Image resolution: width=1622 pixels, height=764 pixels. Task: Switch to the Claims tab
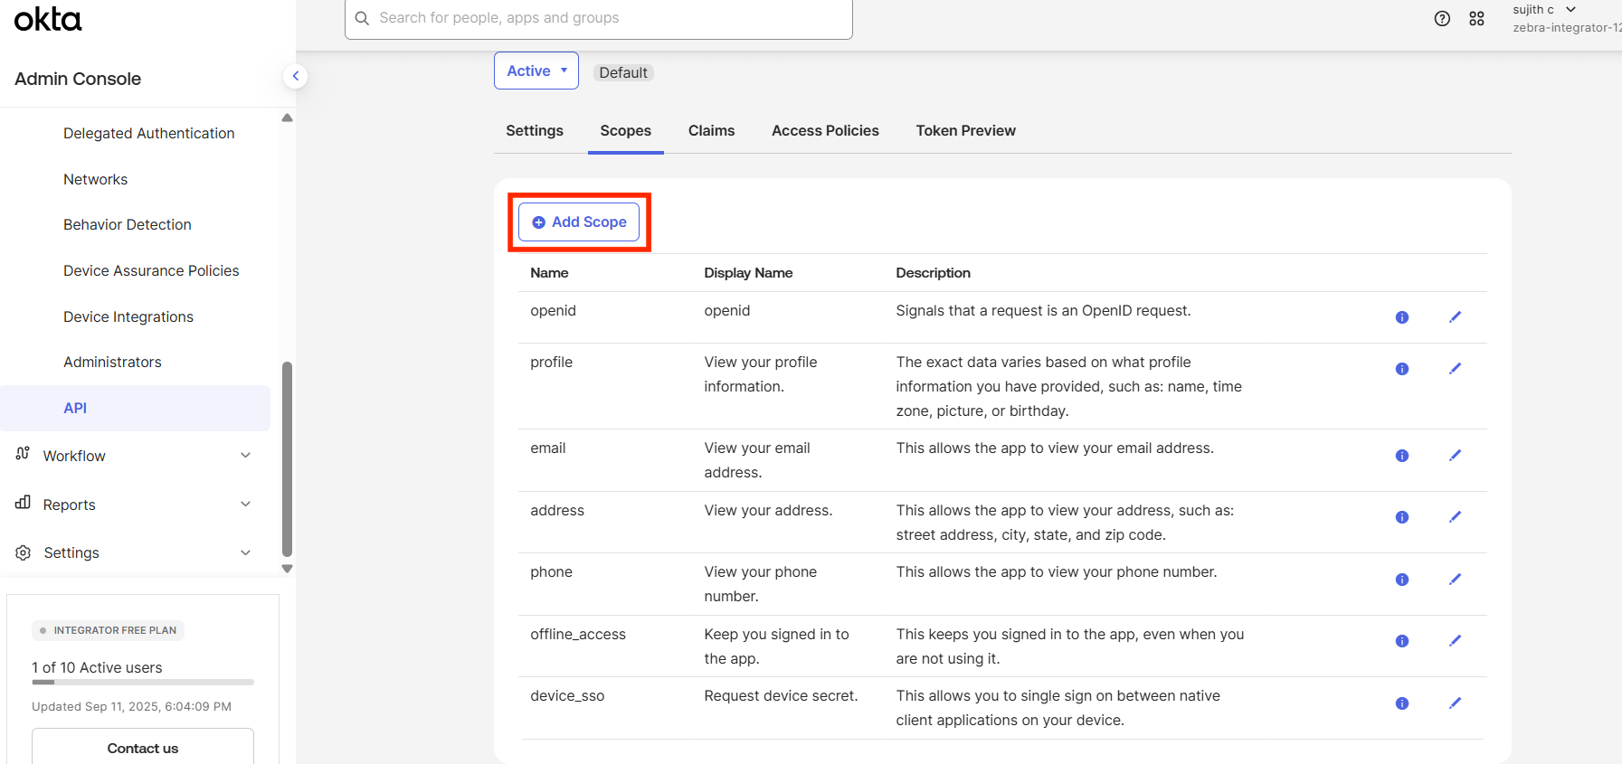(711, 131)
